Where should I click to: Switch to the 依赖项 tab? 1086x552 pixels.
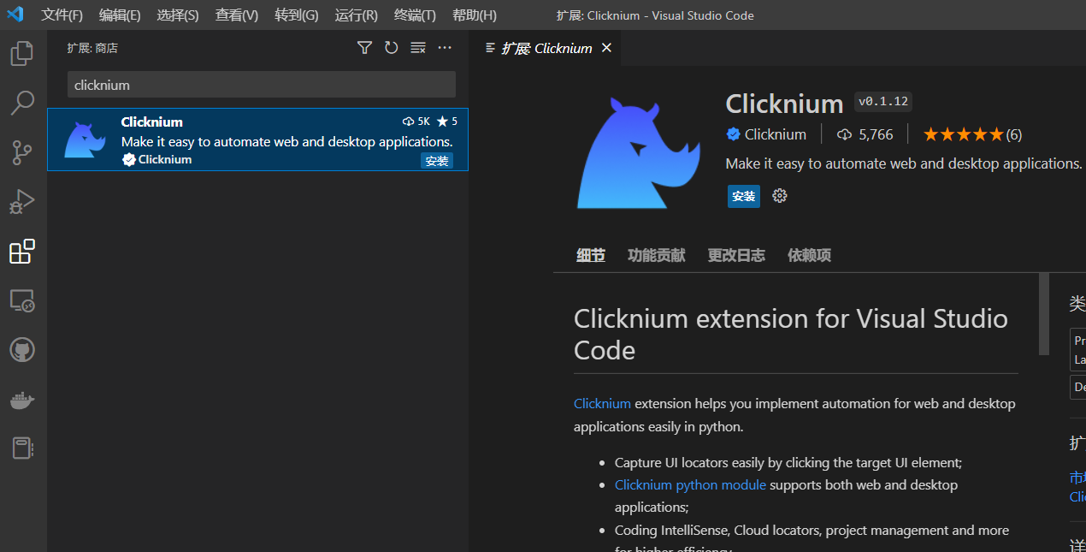coord(808,254)
